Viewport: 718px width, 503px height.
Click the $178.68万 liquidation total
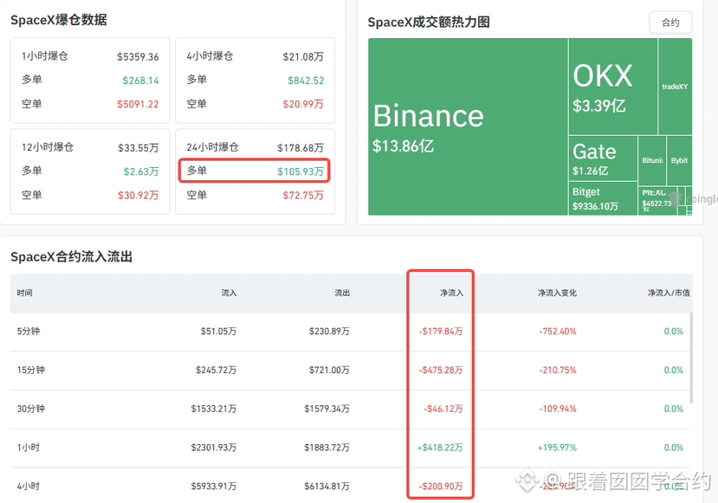click(x=301, y=148)
